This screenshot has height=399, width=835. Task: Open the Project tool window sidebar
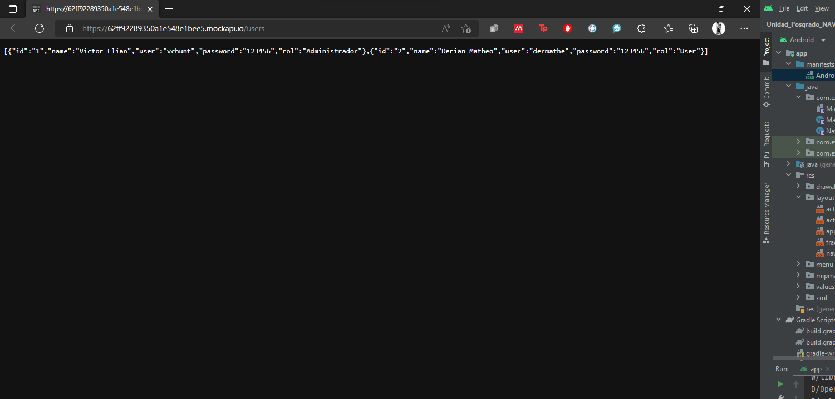pyautogui.click(x=766, y=48)
